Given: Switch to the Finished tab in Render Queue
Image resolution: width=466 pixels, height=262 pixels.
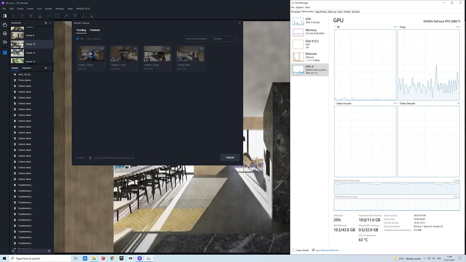Looking at the screenshot, I should [x=95, y=30].
